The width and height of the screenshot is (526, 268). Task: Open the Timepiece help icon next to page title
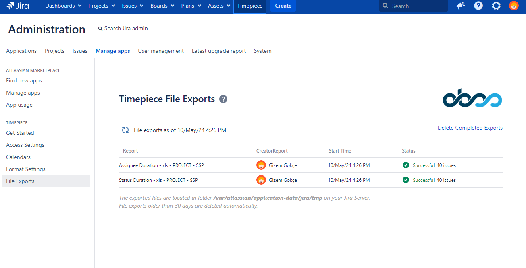[x=223, y=99]
